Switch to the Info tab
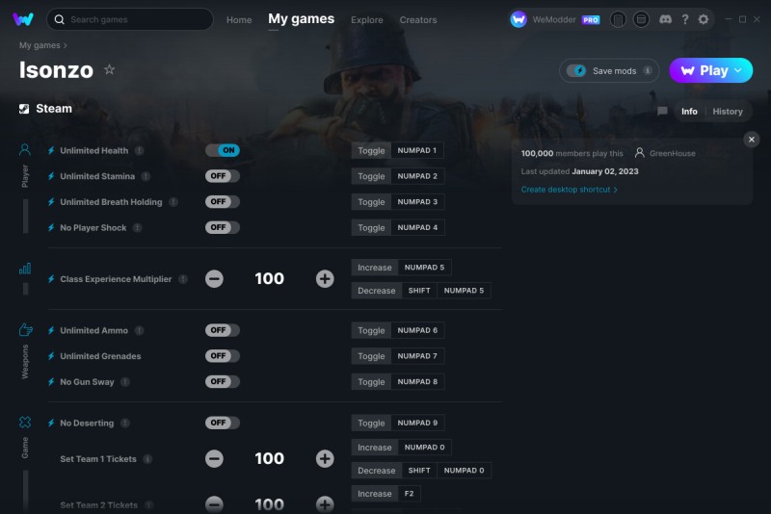The width and height of the screenshot is (771, 514). (x=689, y=112)
